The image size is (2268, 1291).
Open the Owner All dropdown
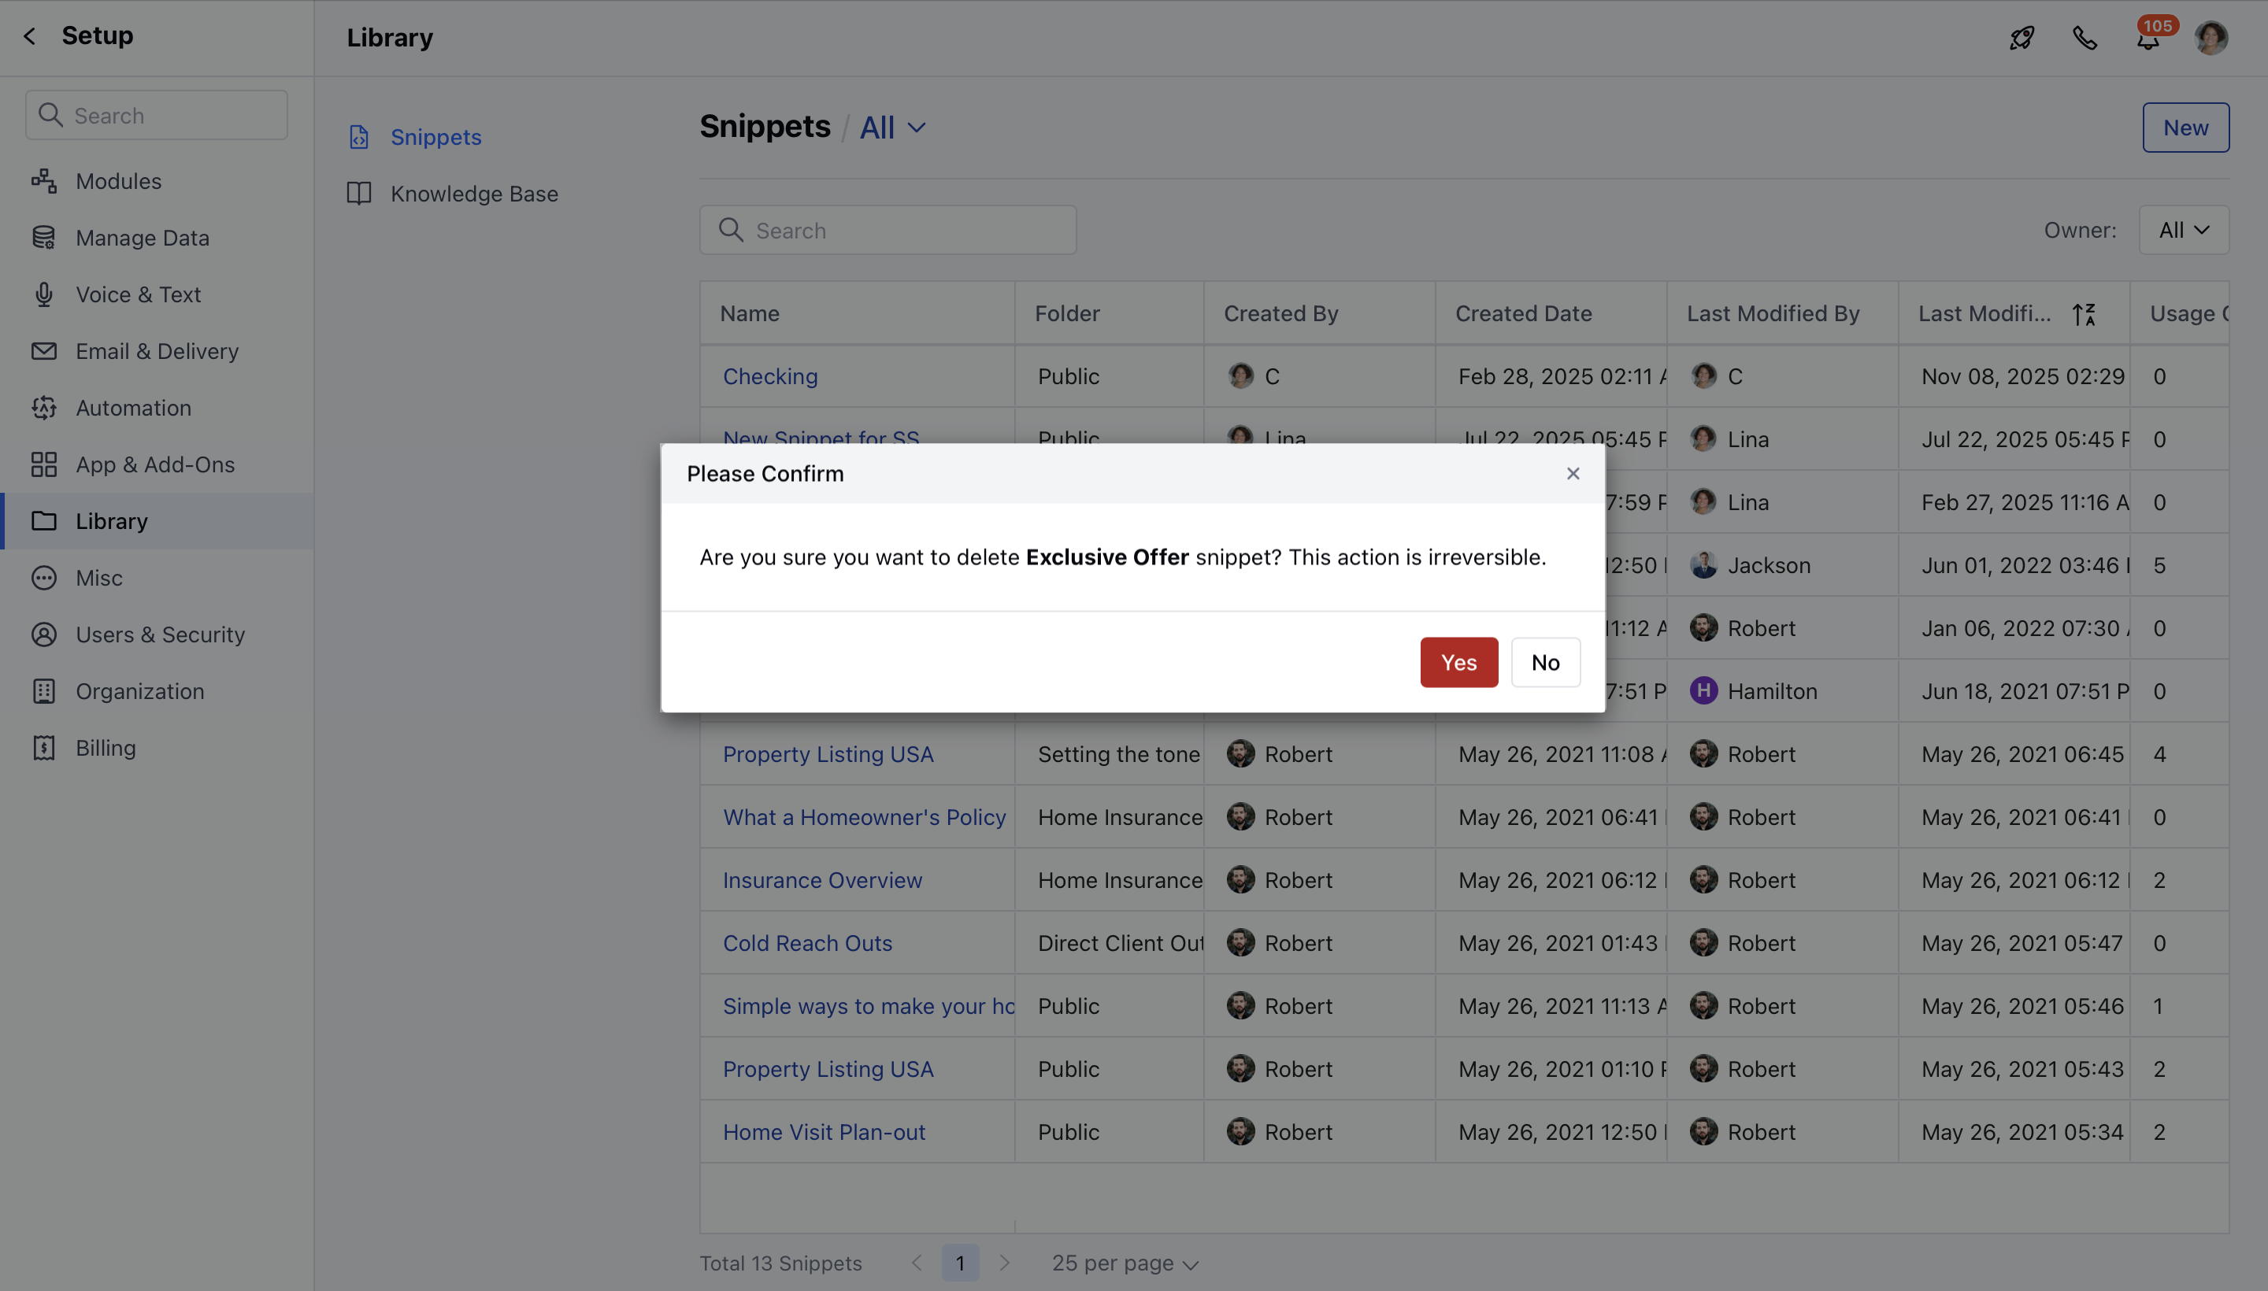pos(2183,231)
